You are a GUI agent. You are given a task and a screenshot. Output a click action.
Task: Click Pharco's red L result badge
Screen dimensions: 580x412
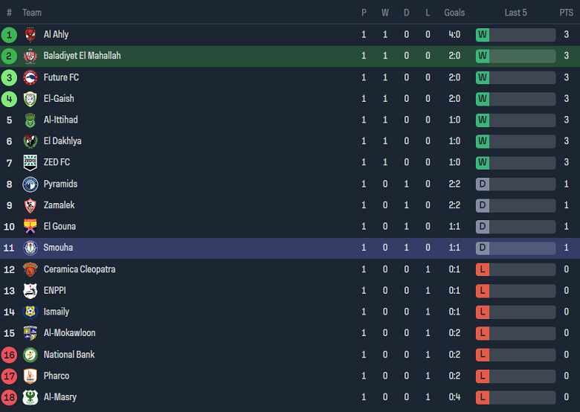point(483,376)
